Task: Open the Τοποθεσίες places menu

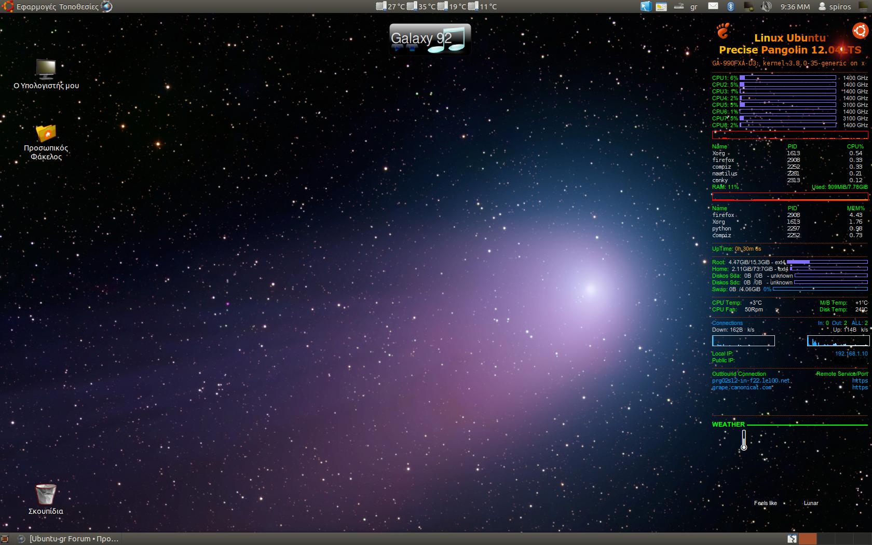Action: pyautogui.click(x=78, y=7)
